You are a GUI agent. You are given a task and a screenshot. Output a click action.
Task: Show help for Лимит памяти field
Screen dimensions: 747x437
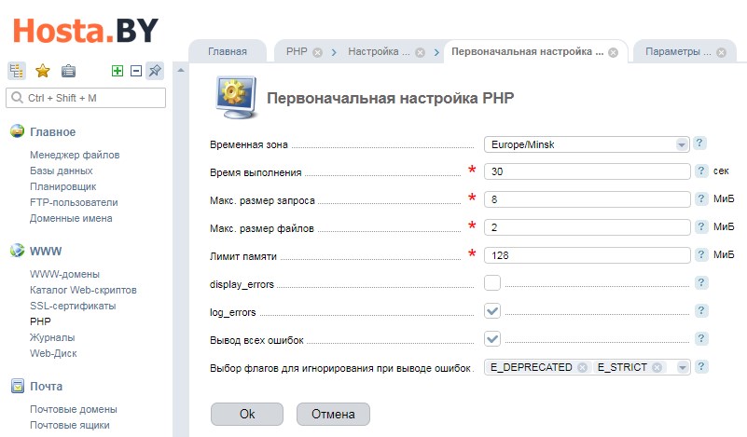pyautogui.click(x=700, y=255)
